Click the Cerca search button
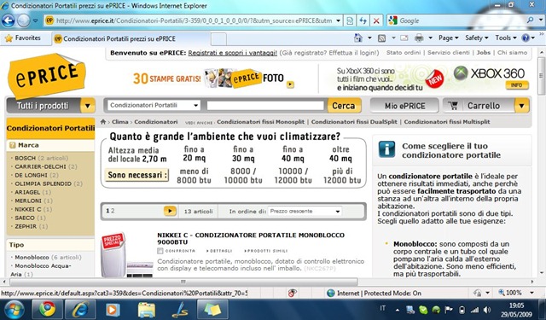 [x=344, y=106]
